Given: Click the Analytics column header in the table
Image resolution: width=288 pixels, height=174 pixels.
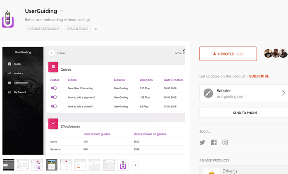Looking at the screenshot, I should (x=146, y=80).
